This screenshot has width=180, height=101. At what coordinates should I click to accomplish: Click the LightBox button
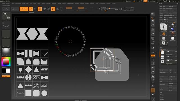(14, 9)
